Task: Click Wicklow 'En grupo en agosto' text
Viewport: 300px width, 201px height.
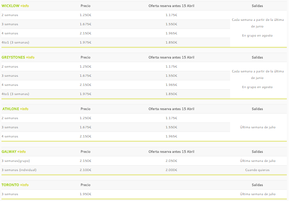Action: pyautogui.click(x=258, y=35)
